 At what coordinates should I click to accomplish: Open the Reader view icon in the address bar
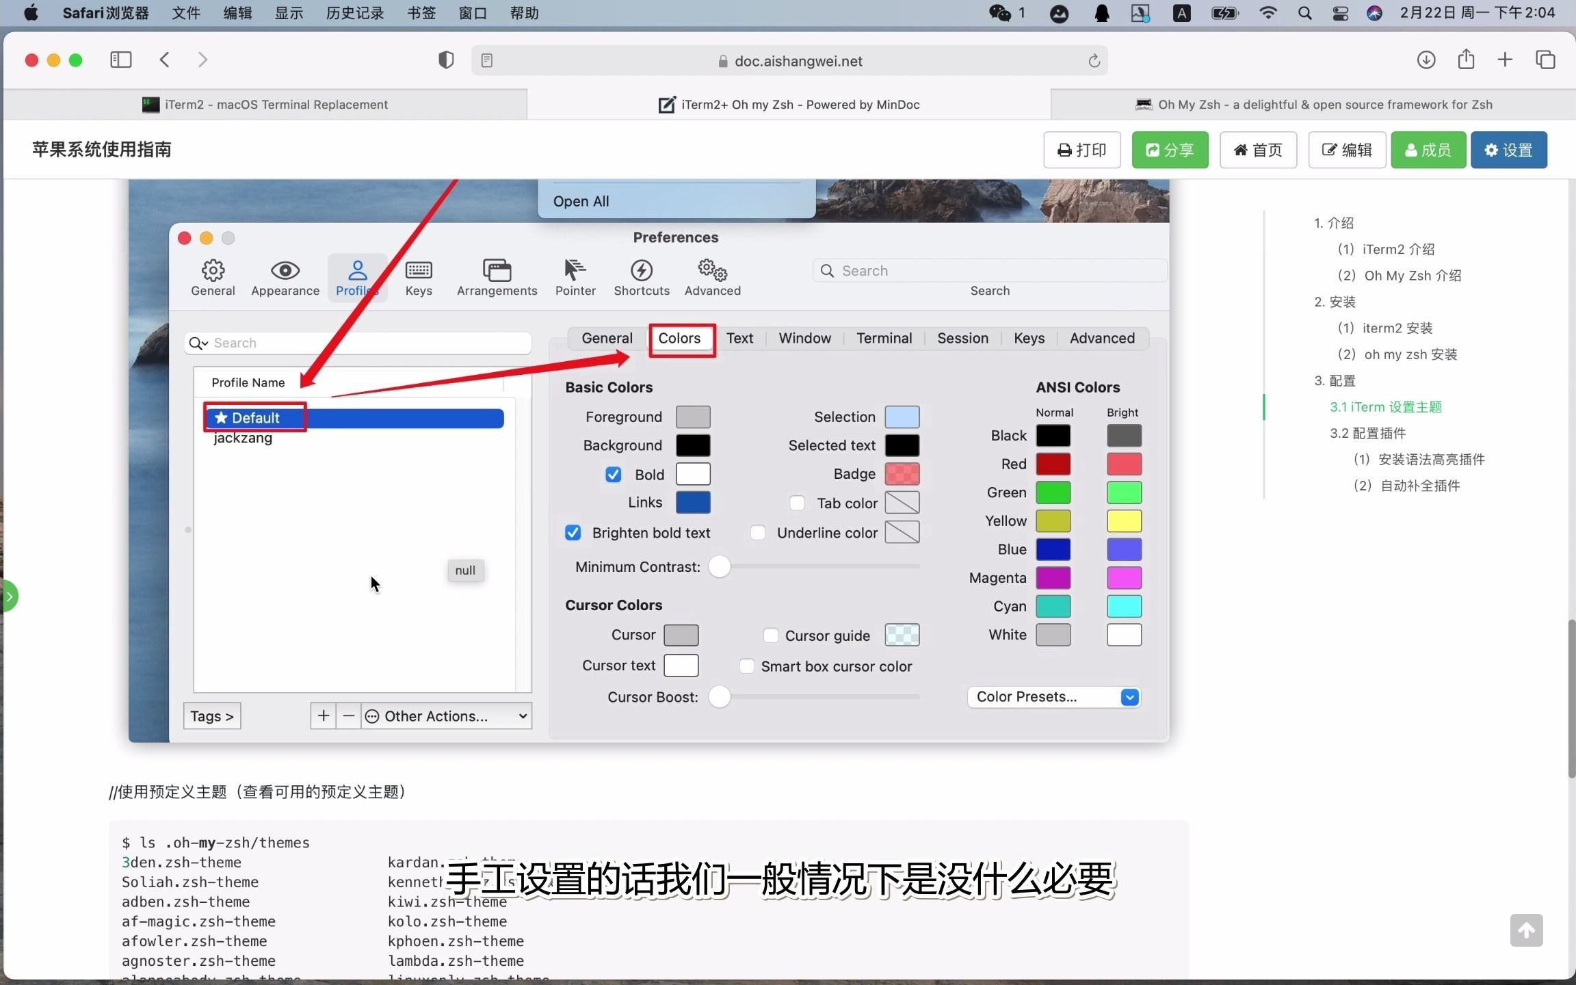[x=487, y=61]
